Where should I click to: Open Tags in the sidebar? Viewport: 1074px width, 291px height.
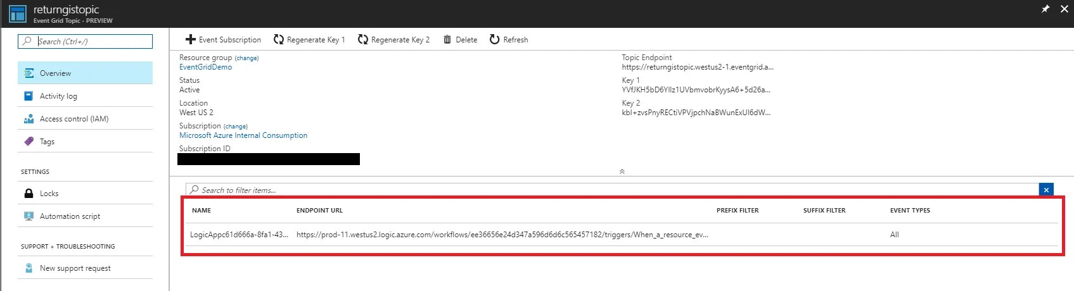click(86, 142)
